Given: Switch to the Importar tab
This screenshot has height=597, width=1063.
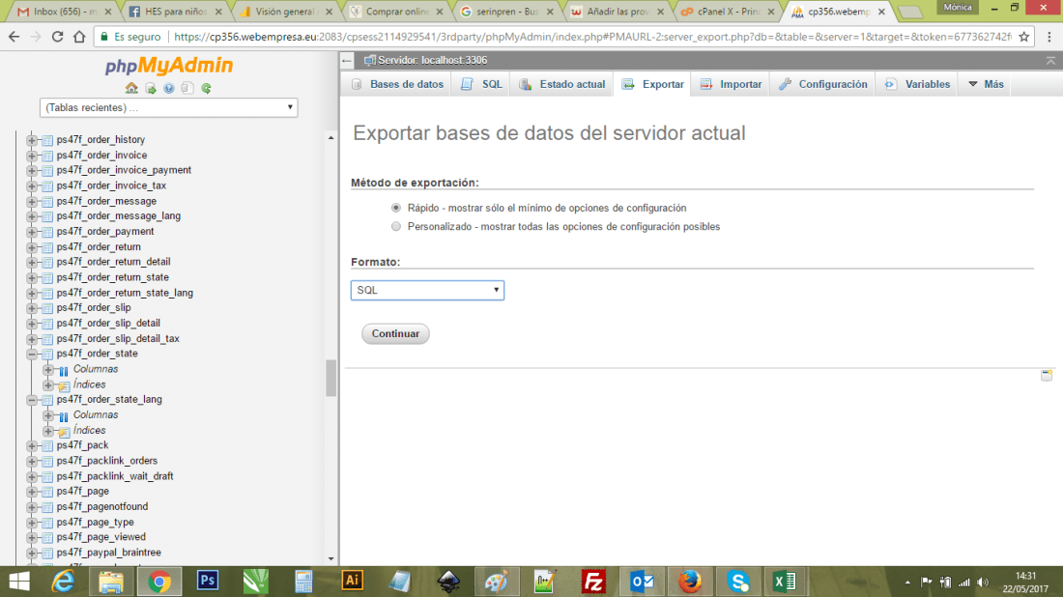Looking at the screenshot, I should click(x=731, y=85).
